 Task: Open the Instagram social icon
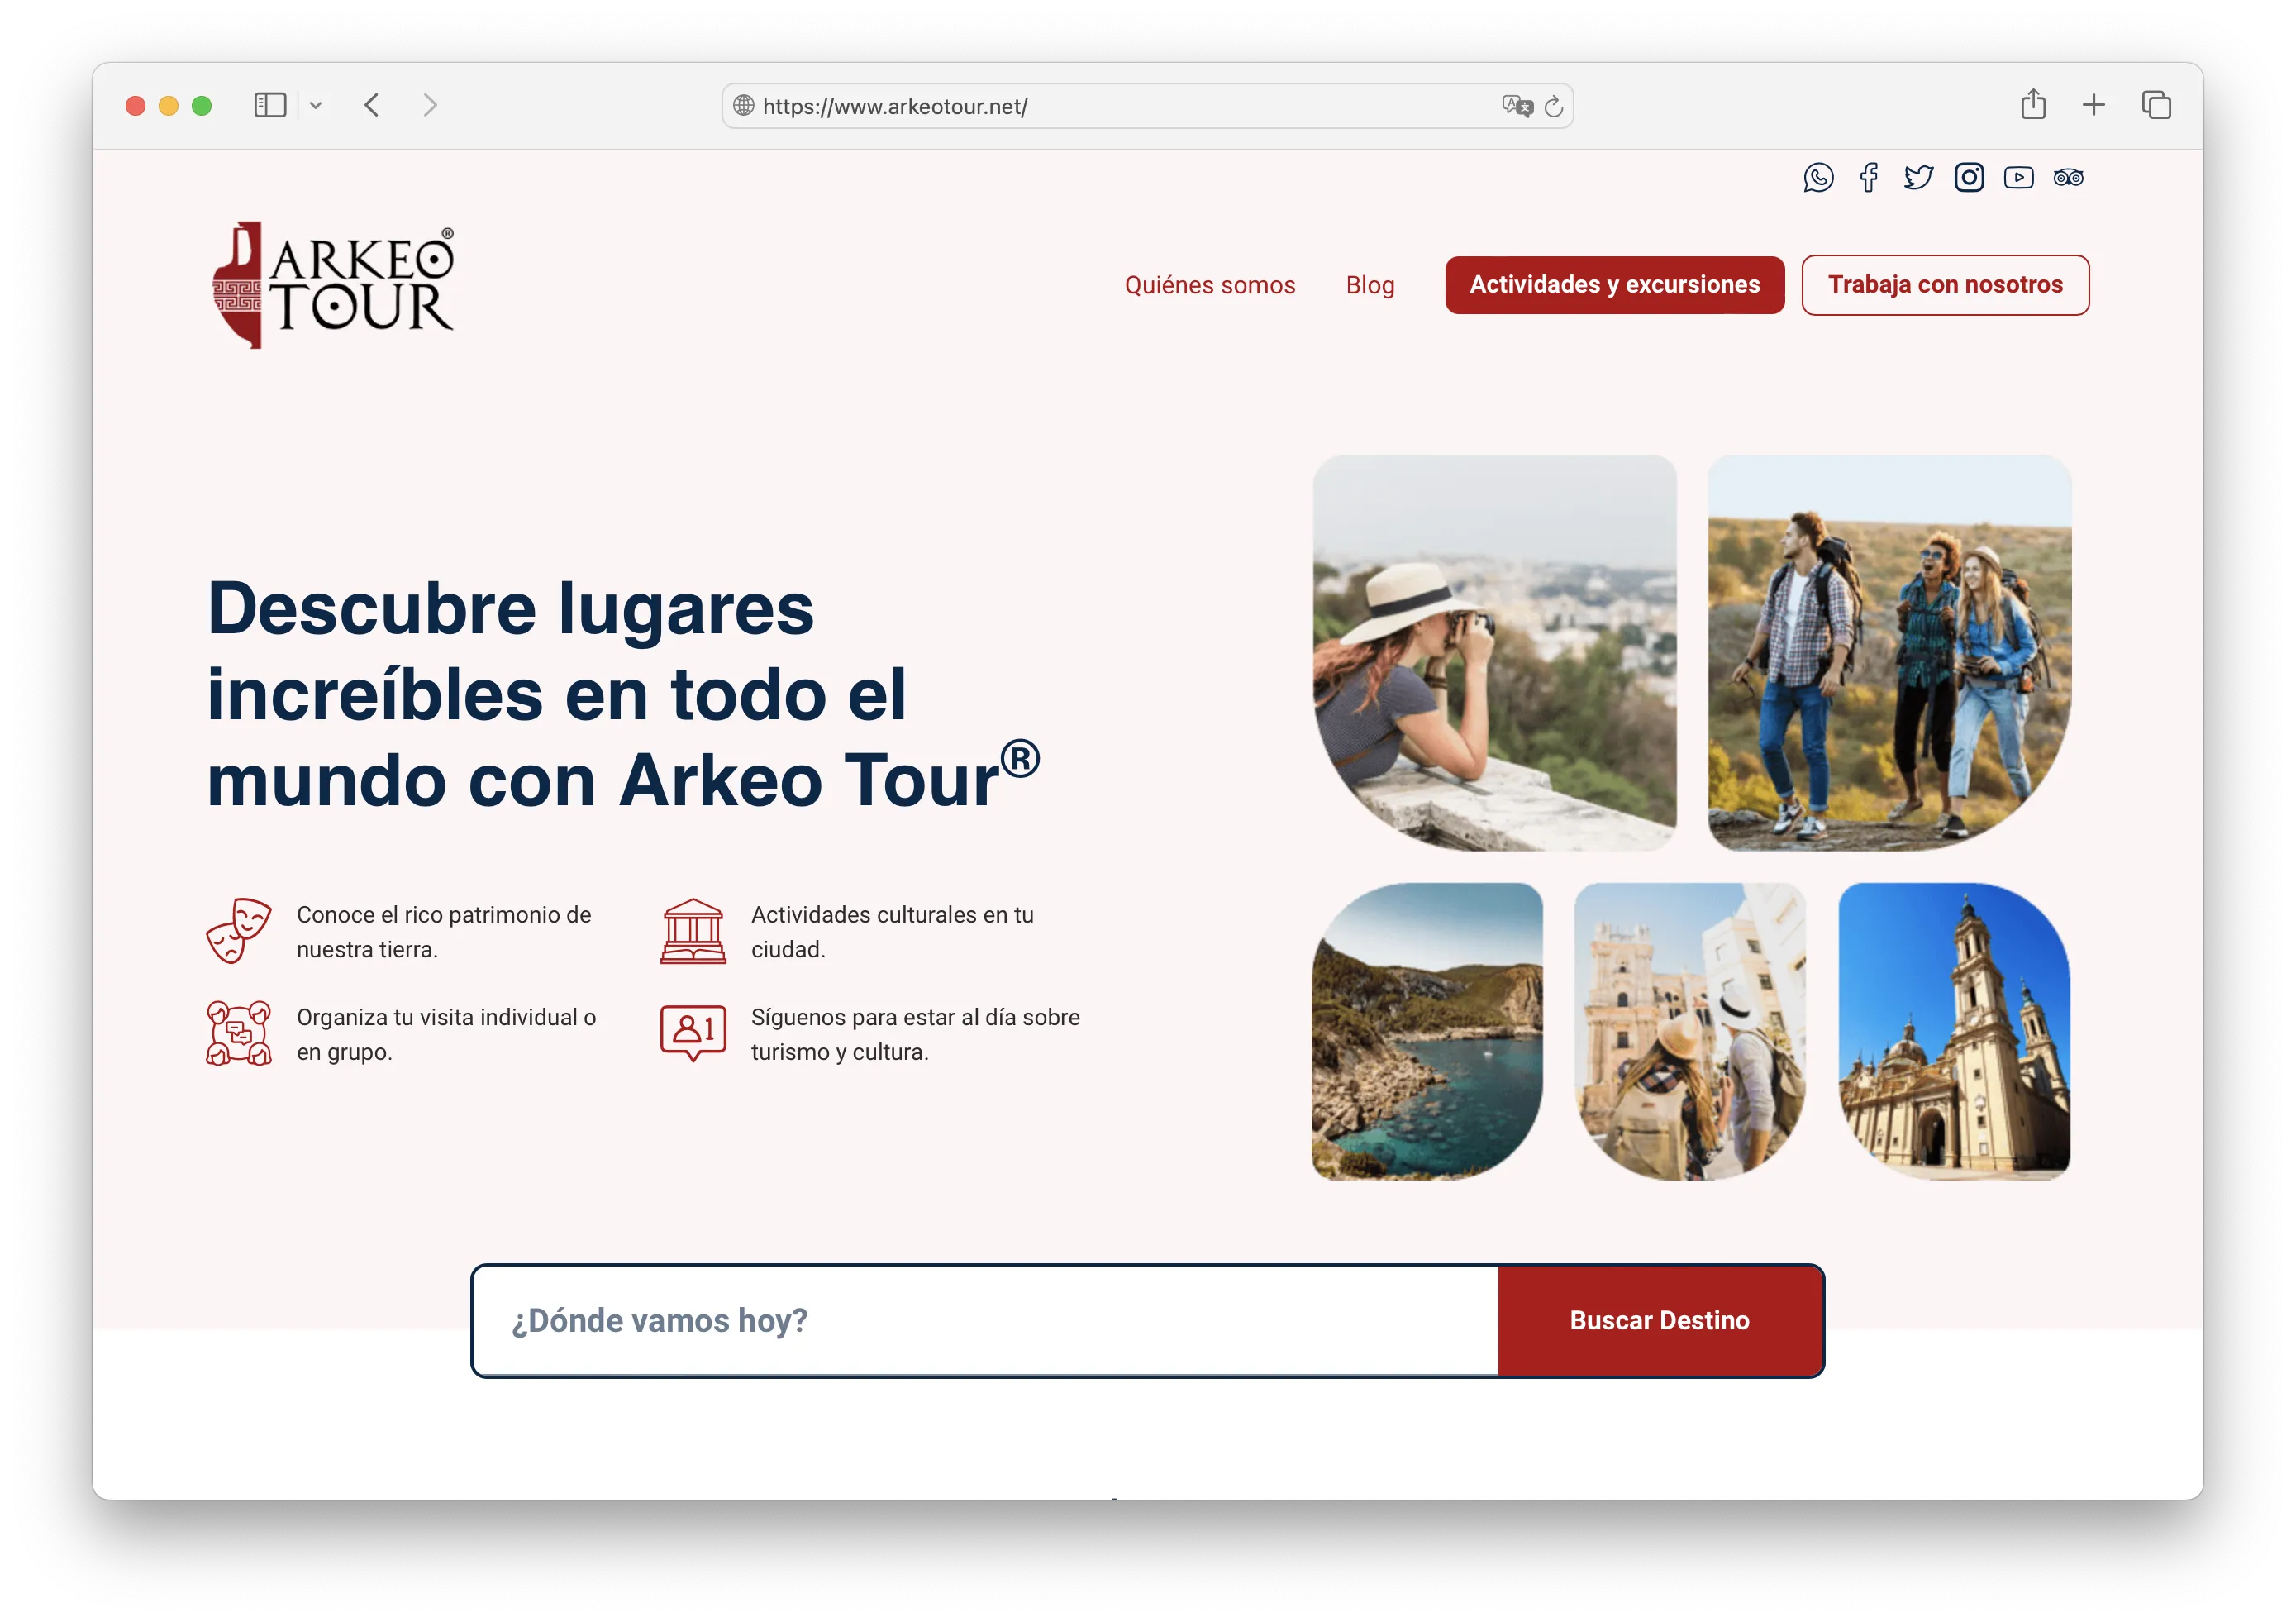1969,177
